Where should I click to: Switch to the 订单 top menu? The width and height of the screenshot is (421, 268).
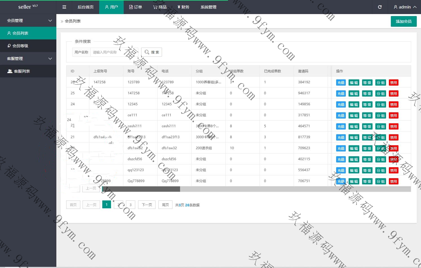tap(136, 7)
